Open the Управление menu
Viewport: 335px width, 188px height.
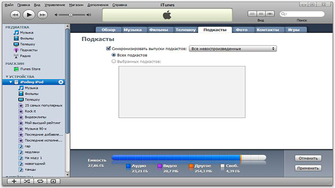pyautogui.click(x=55, y=5)
